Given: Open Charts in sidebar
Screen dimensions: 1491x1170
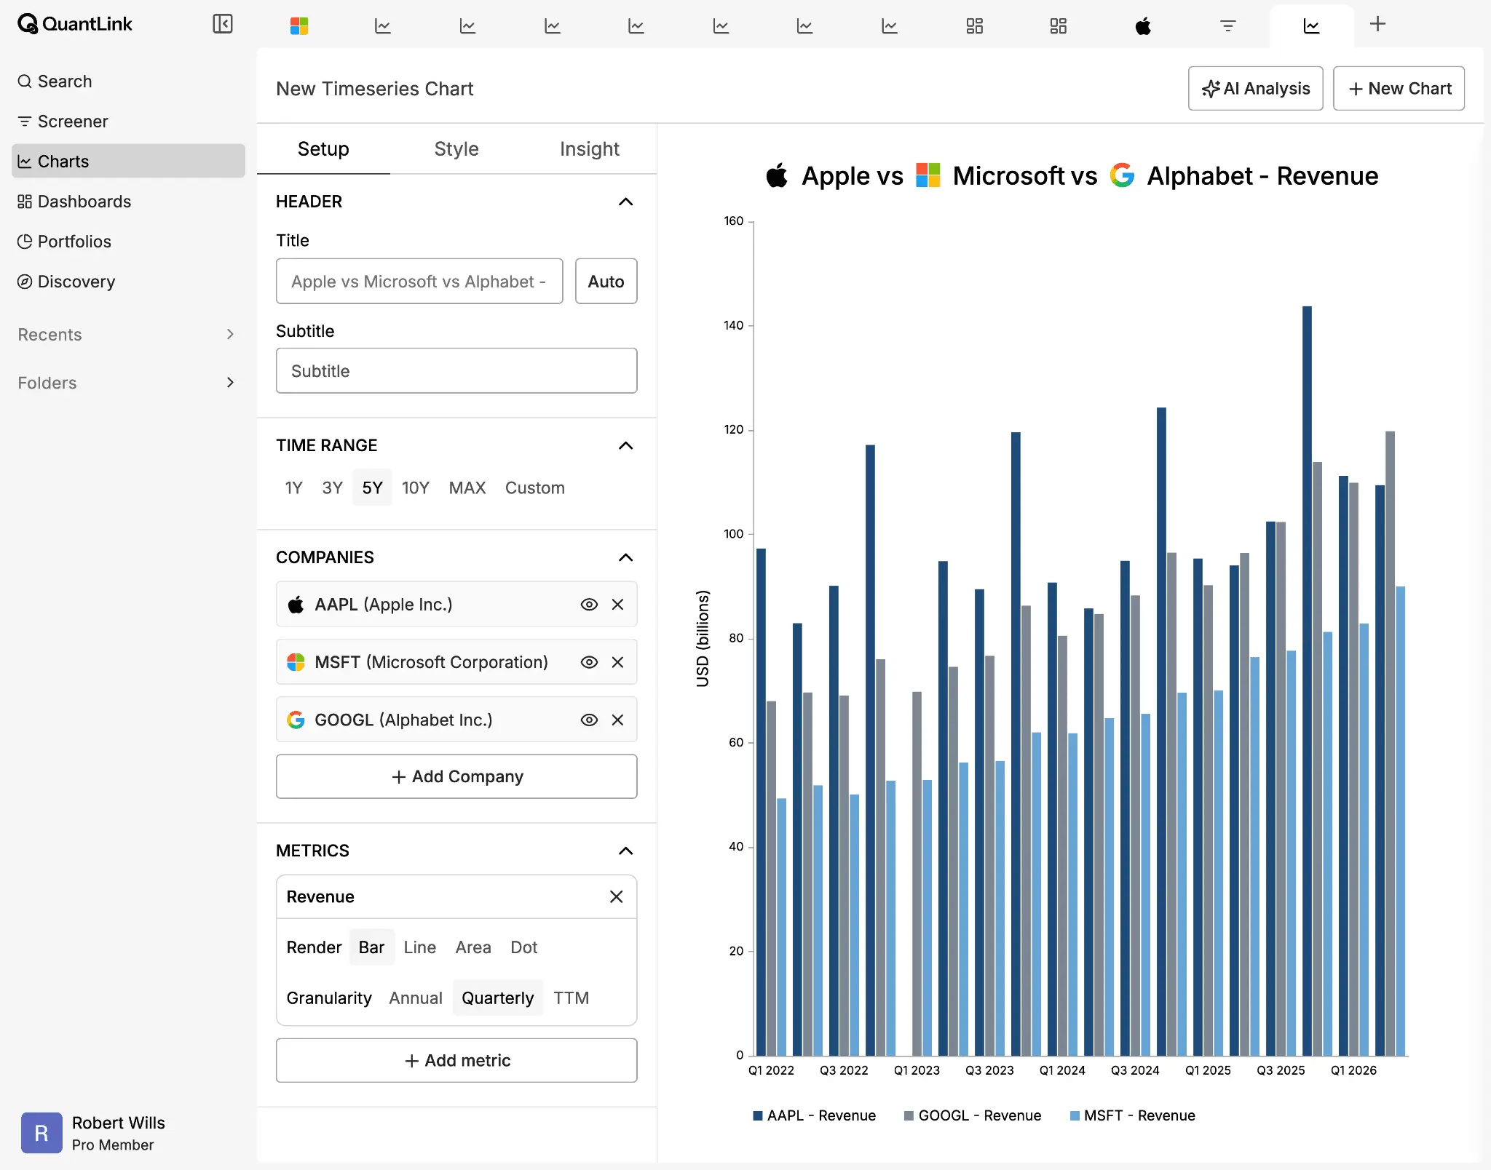Looking at the screenshot, I should click(x=128, y=162).
